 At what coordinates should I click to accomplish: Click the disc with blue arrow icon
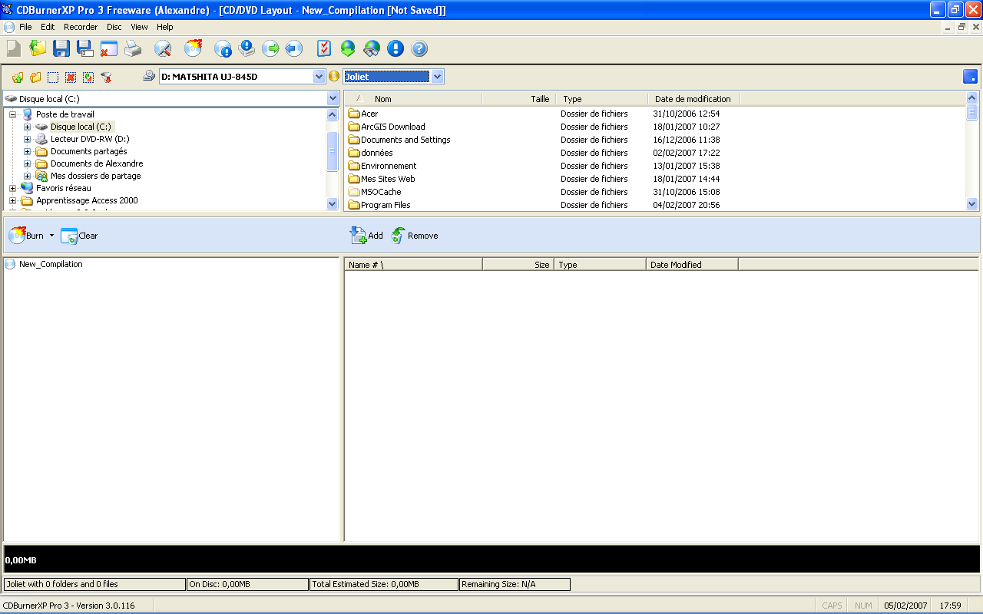(x=293, y=48)
